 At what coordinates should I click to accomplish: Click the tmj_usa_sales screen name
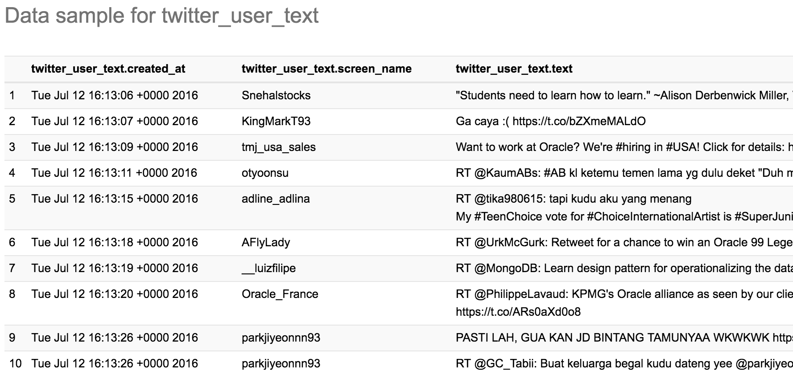(278, 147)
